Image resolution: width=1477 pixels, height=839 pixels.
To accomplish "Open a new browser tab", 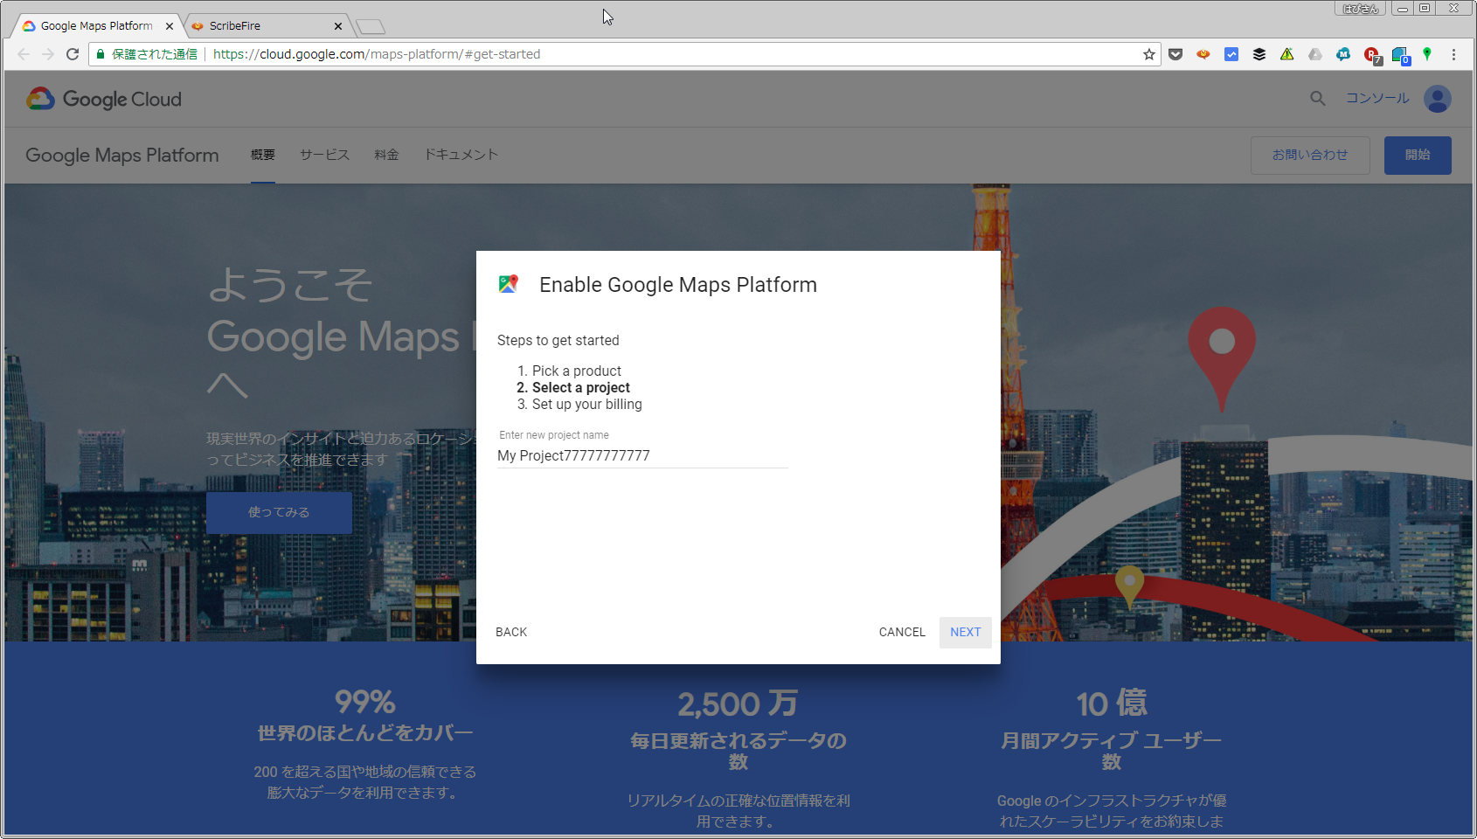I will [371, 27].
